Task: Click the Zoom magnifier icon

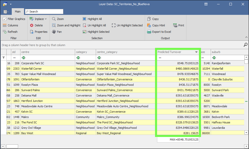Action: pos(54,19)
